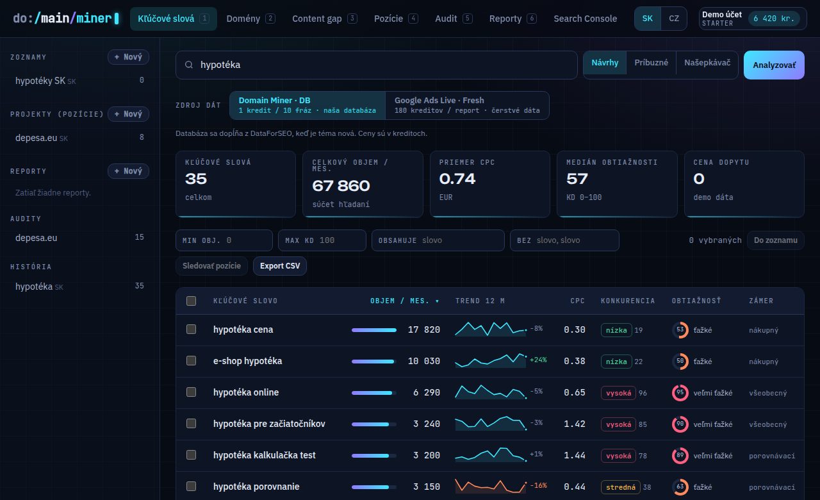
Task: Check the e-shop hypotéka row
Action: 191,361
